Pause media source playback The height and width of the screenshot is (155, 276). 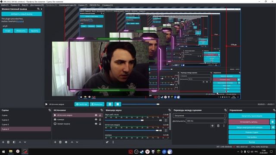point(110,104)
